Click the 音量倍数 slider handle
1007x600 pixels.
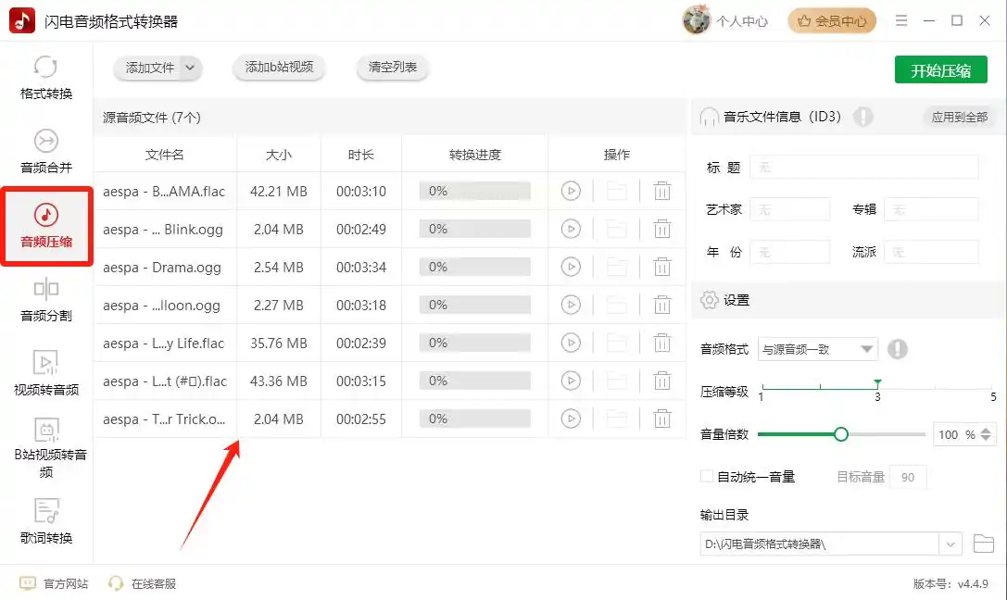[x=841, y=434]
